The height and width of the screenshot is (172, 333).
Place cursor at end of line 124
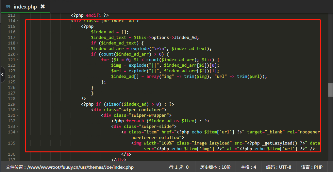click(268, 77)
